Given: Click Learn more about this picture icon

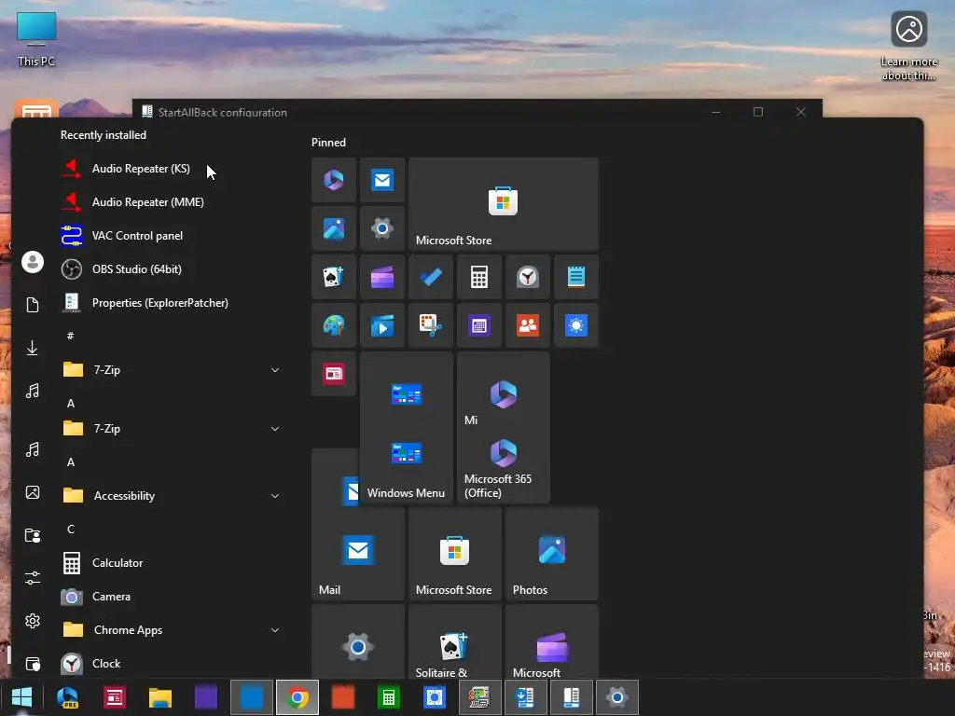Looking at the screenshot, I should 908,46.
